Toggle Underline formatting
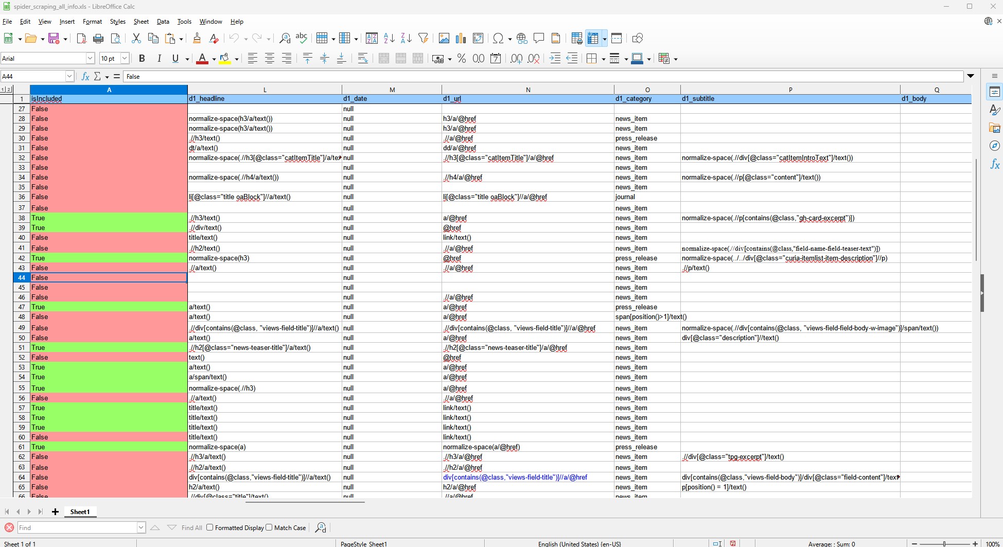The height and width of the screenshot is (547, 1003). coord(175,59)
